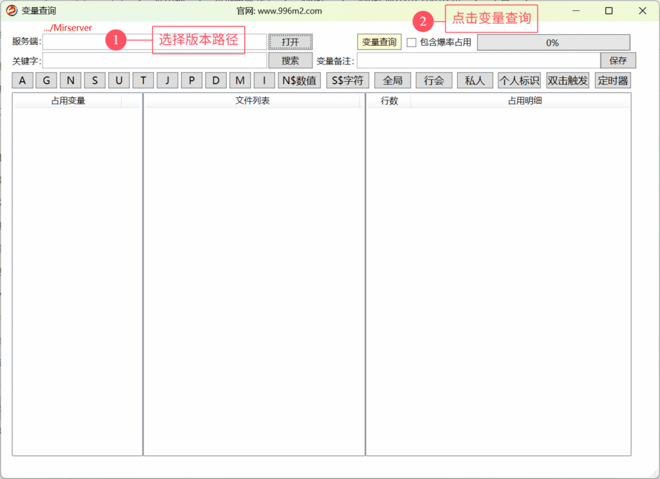Enable the 包含爆率占用 checkbox

pos(411,43)
